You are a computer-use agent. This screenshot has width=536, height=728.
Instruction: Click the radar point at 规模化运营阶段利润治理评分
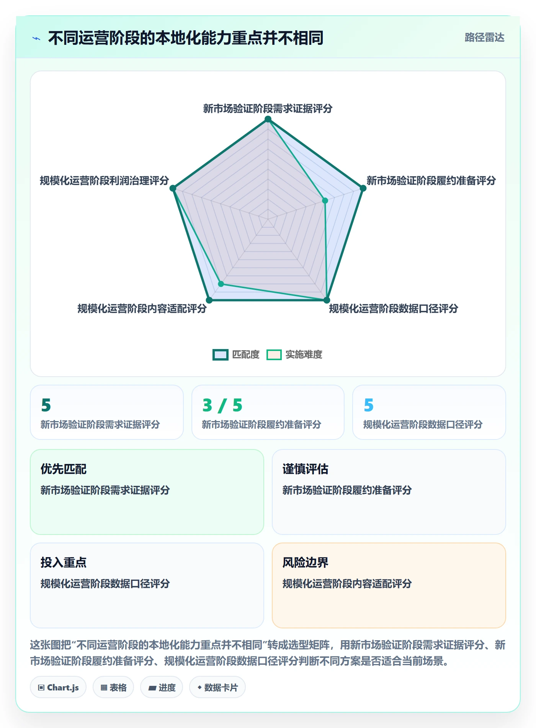point(173,188)
